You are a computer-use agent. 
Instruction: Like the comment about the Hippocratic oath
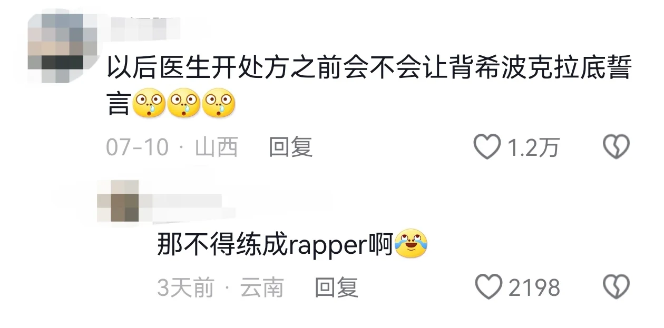tap(487, 147)
